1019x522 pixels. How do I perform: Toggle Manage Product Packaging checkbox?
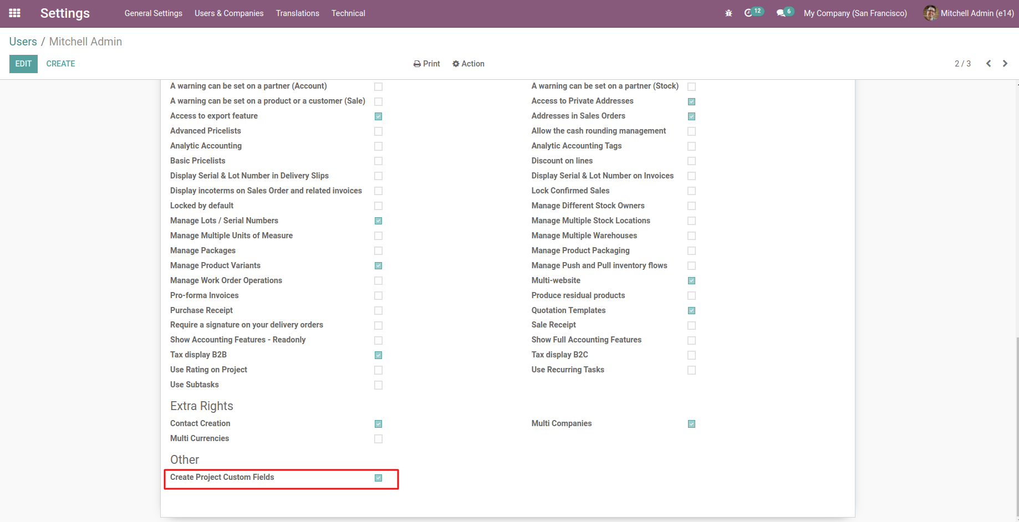[691, 251]
